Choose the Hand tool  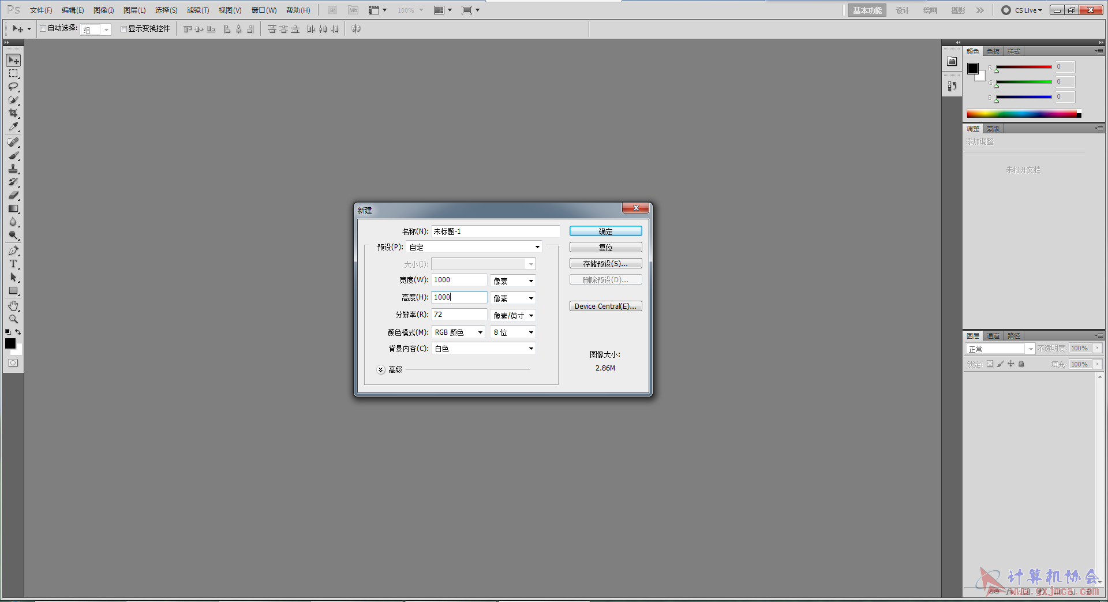coord(13,305)
